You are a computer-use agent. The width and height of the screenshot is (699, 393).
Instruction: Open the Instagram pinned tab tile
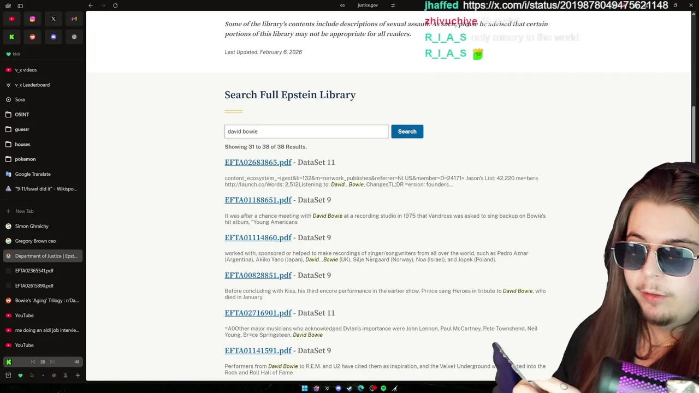click(x=32, y=19)
